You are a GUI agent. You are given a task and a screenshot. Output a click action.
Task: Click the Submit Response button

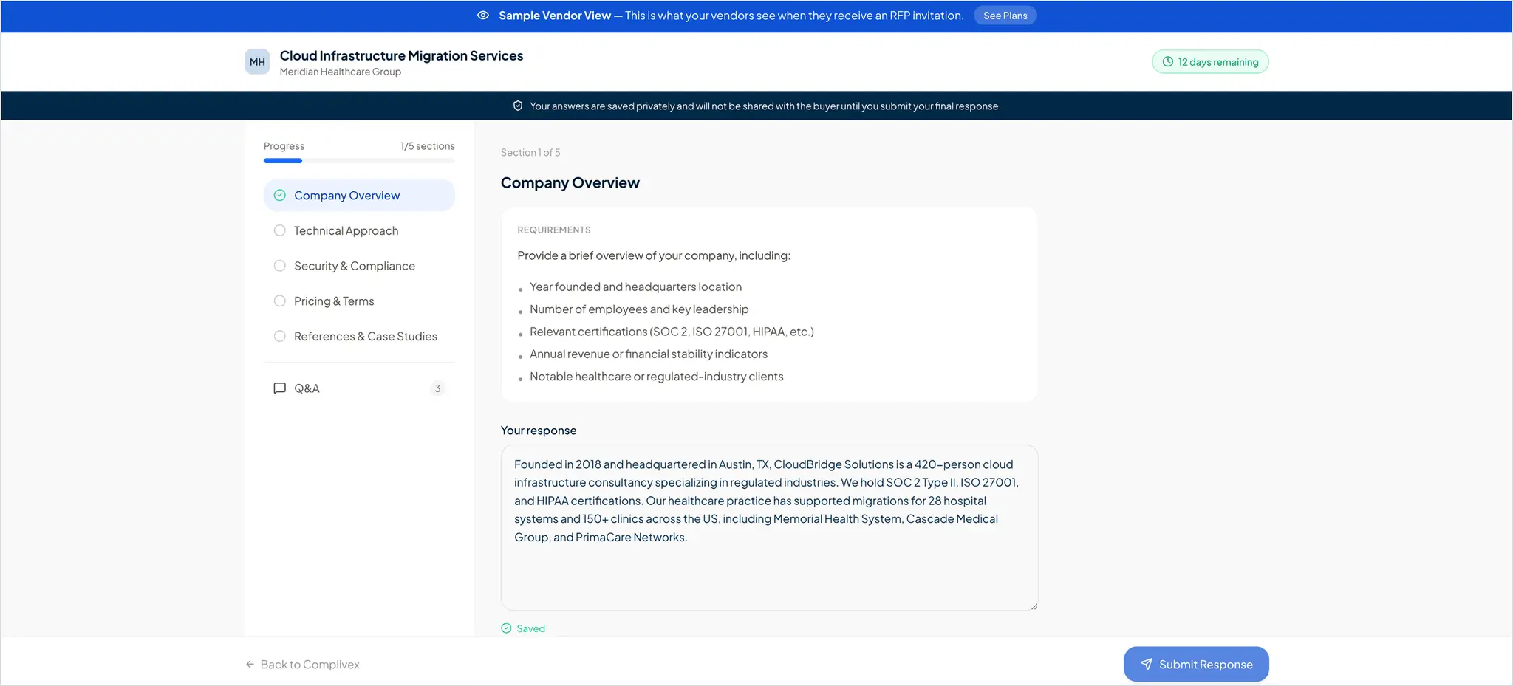1196,665
